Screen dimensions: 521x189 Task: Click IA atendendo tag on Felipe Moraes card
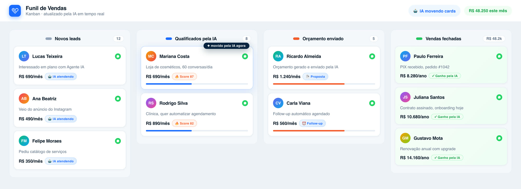tap(61, 161)
